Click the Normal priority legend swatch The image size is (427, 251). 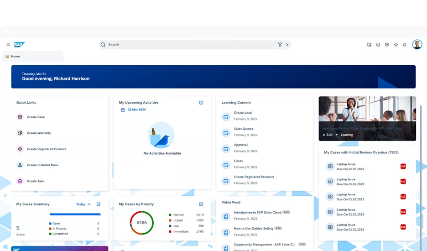pos(170,215)
